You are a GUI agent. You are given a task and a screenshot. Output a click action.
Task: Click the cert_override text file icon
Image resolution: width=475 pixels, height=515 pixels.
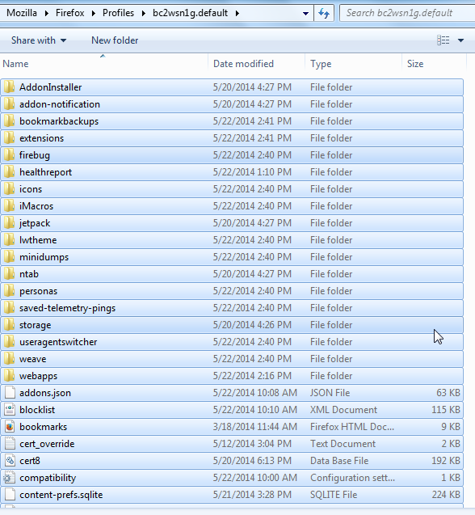tap(10, 444)
